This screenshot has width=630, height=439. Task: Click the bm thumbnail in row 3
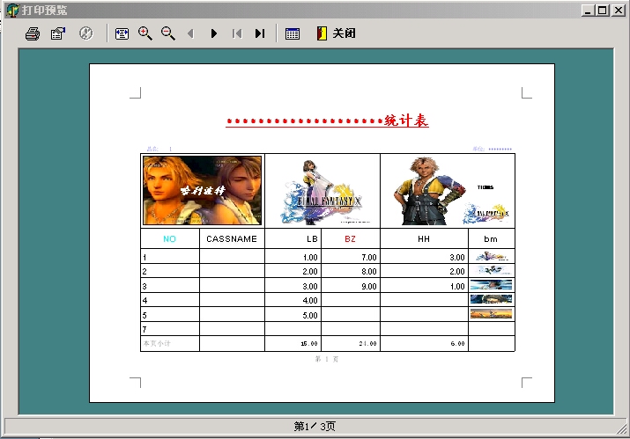[x=492, y=285]
